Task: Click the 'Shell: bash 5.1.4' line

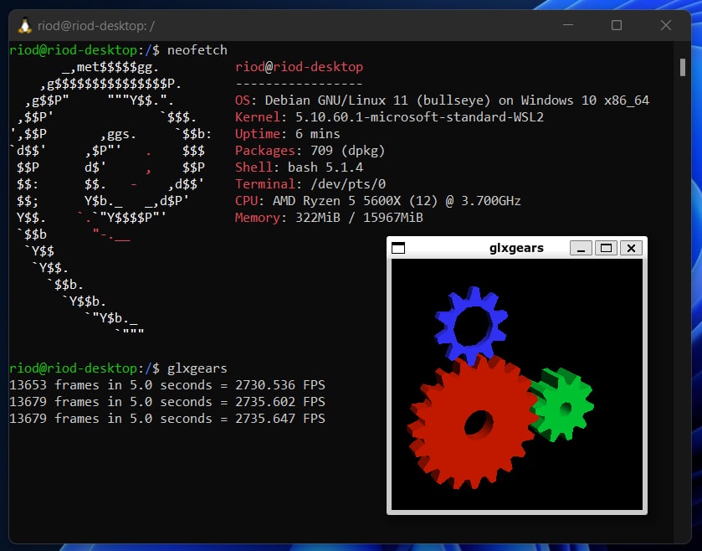Action: pyautogui.click(x=299, y=167)
